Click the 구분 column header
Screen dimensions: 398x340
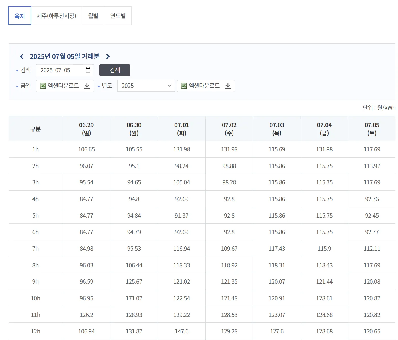point(36,129)
